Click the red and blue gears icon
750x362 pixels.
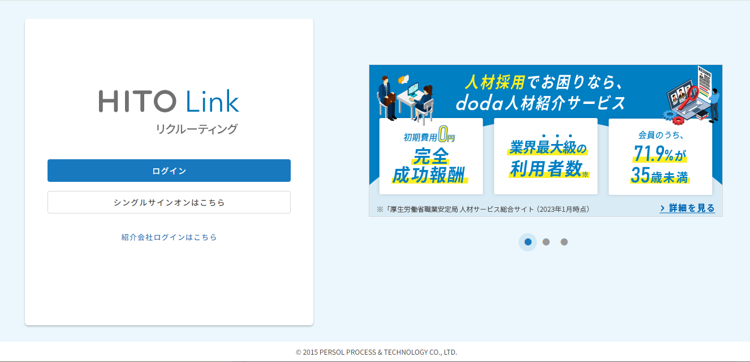670,116
